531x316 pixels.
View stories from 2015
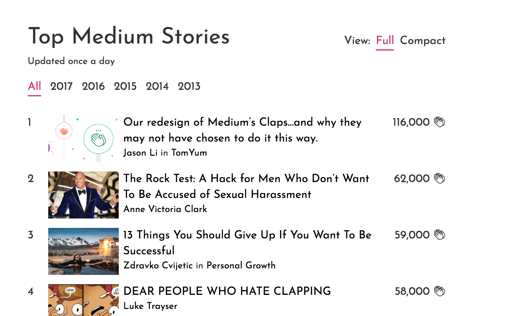(x=126, y=86)
